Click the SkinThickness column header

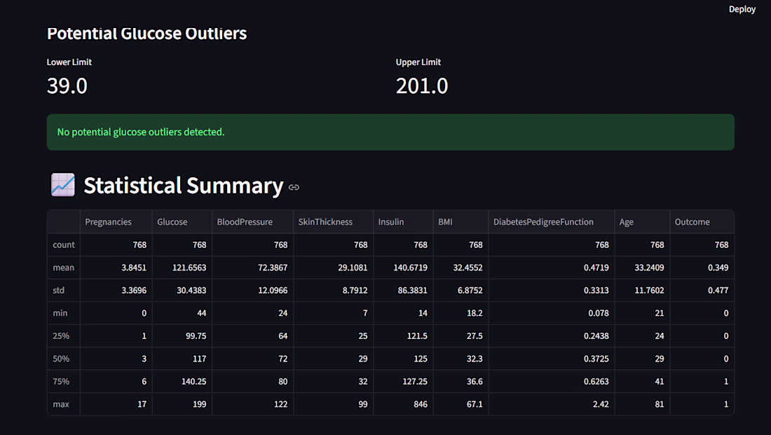pyautogui.click(x=334, y=221)
